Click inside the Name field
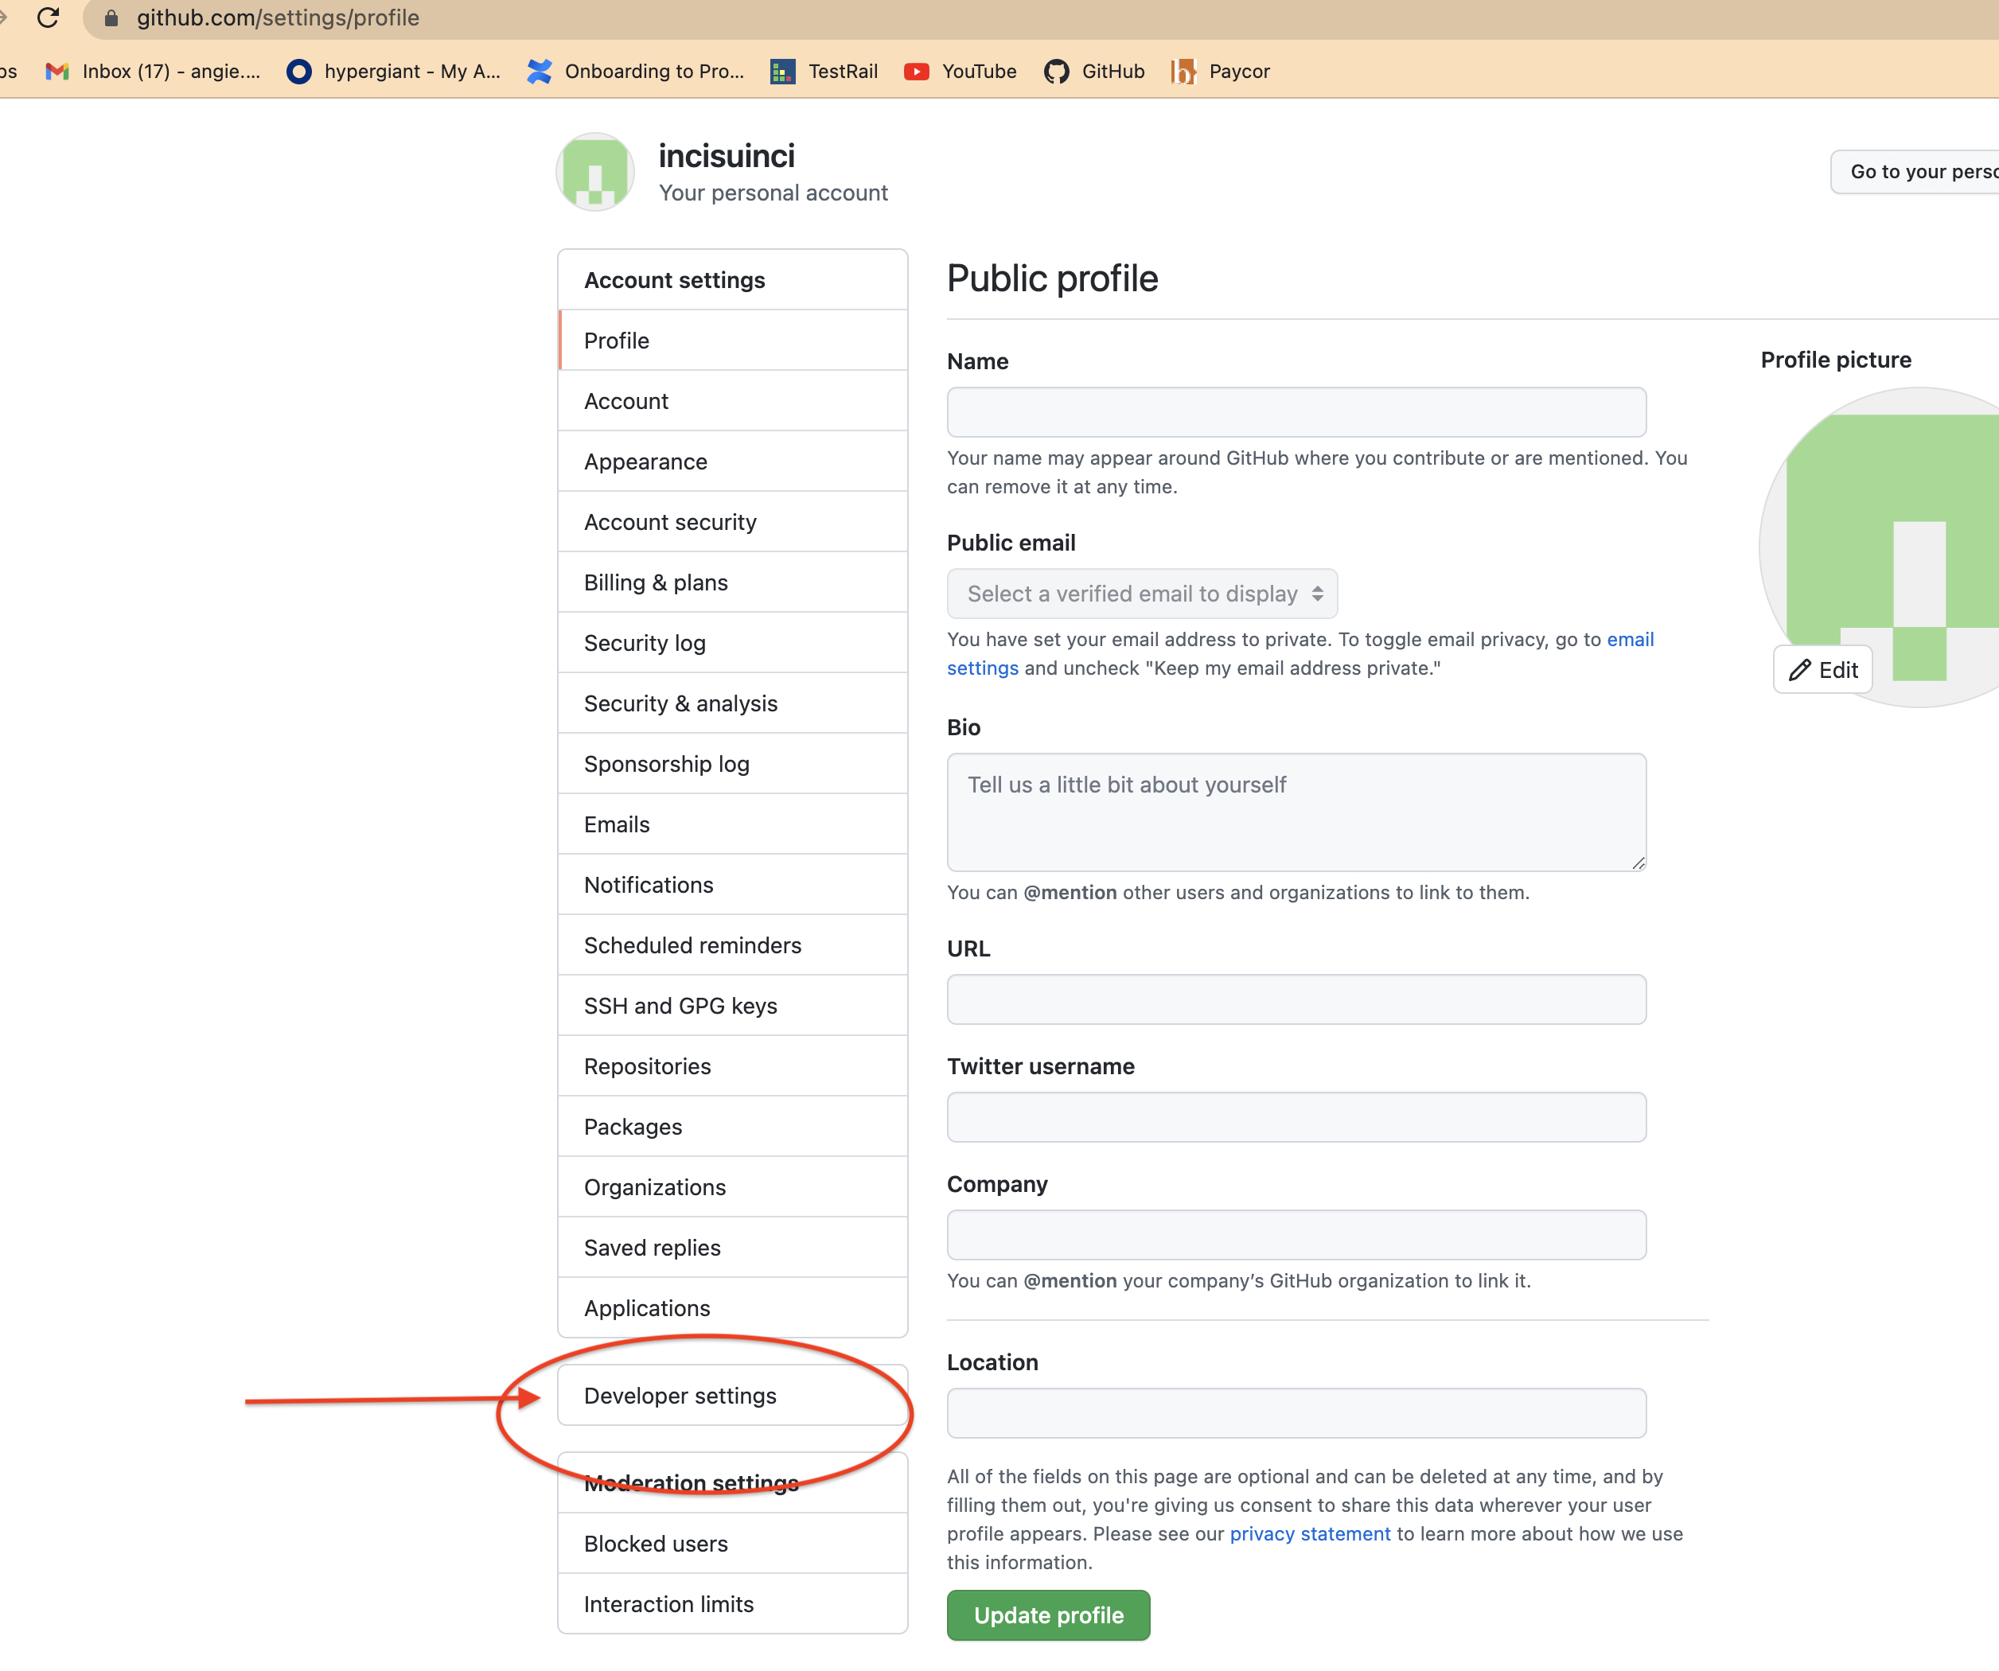The width and height of the screenshot is (1999, 1671). 1296,412
